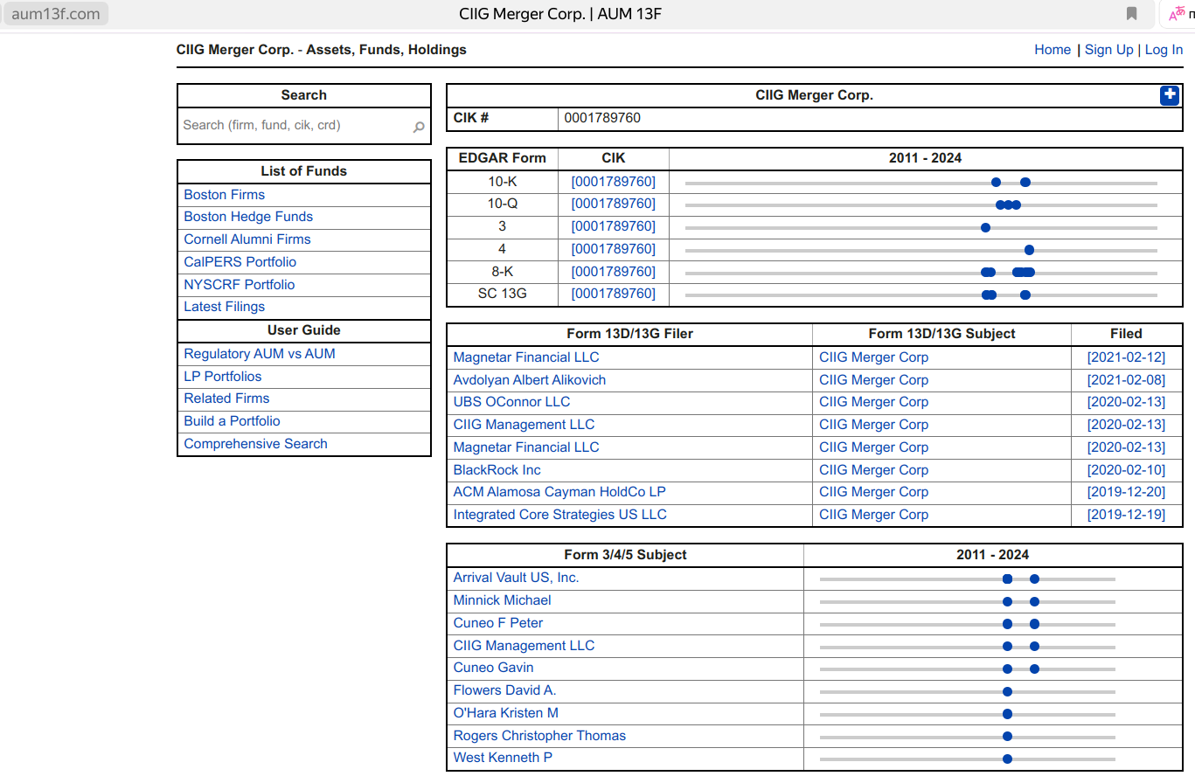The height and width of the screenshot is (783, 1195).
Task: Click Minnick Michael's rightmost timeline dot
Action: click(1034, 601)
